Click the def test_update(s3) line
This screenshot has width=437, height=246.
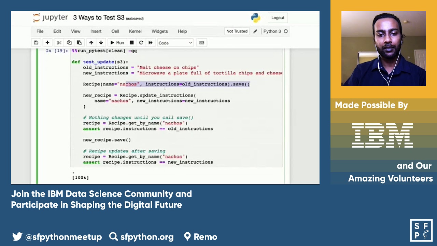click(x=100, y=62)
